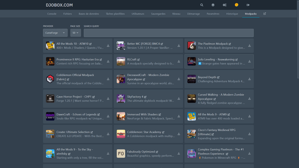
Task: Switch to the Historique tab
Action: [232, 14]
